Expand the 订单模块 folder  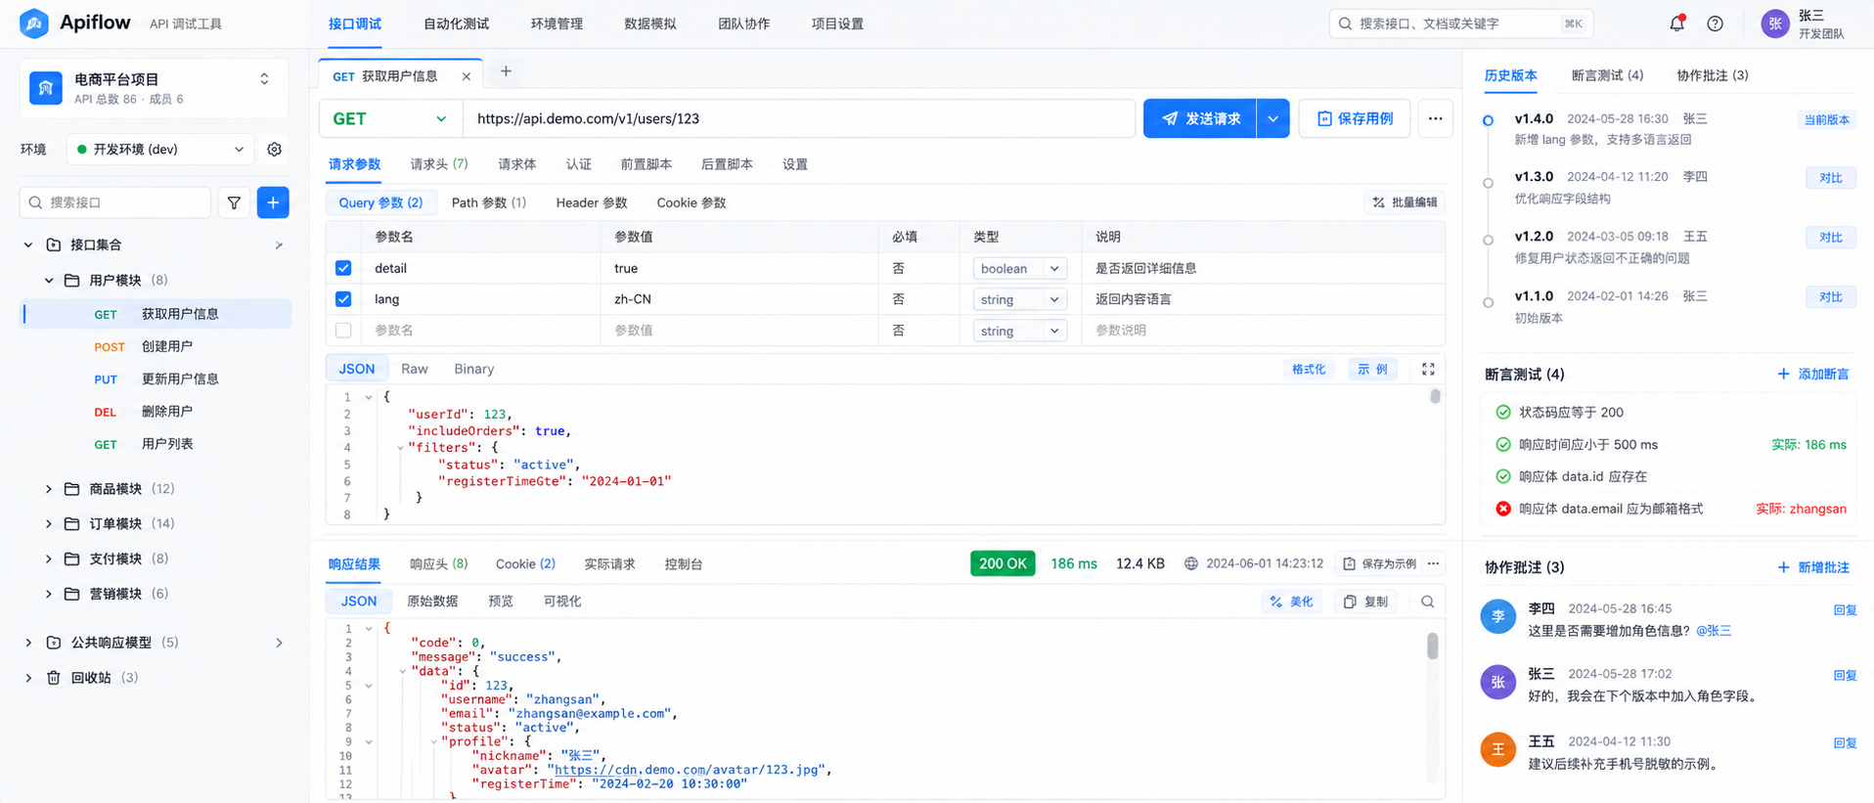pos(49,523)
